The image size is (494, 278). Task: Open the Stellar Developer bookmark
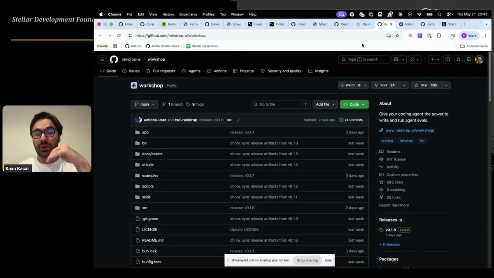point(203,46)
